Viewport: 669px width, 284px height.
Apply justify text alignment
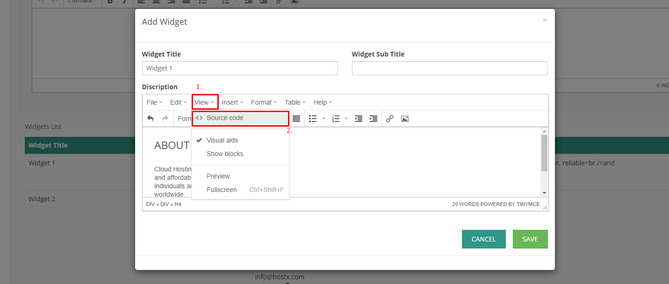click(x=296, y=119)
